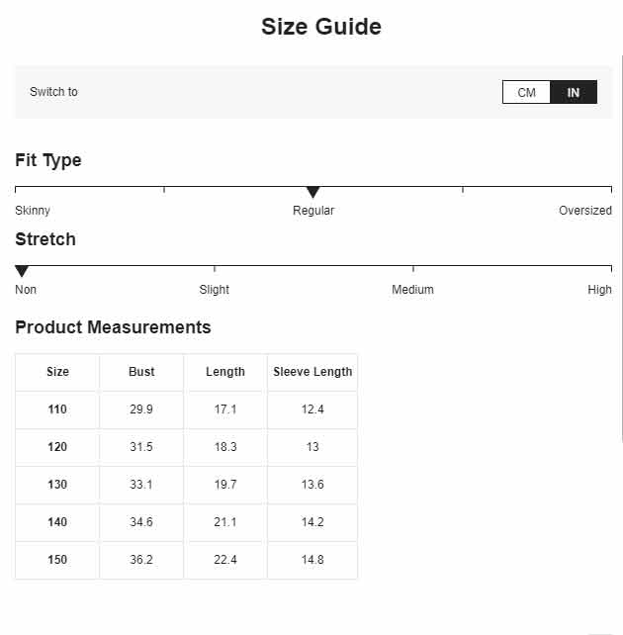
Task: Click the 34.6 bust value cell
Action: coord(141,522)
